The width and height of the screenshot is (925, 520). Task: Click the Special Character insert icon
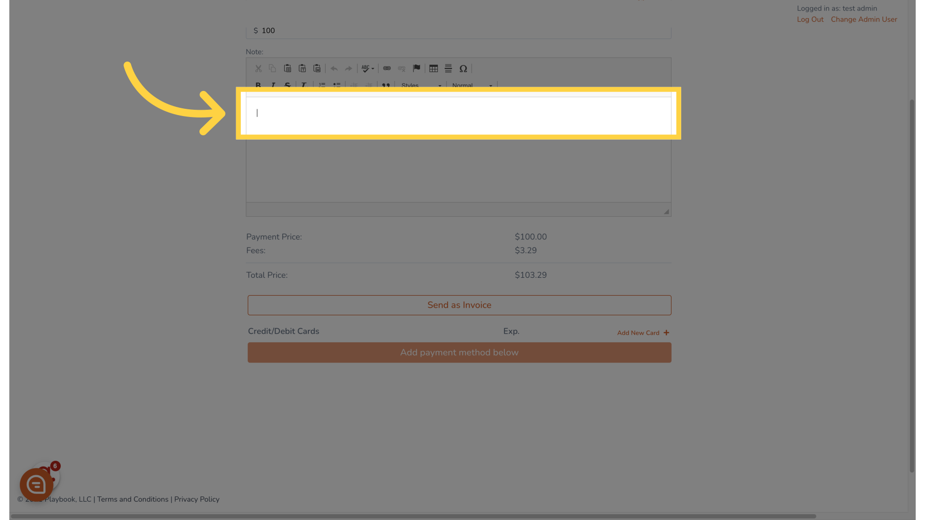463,68
